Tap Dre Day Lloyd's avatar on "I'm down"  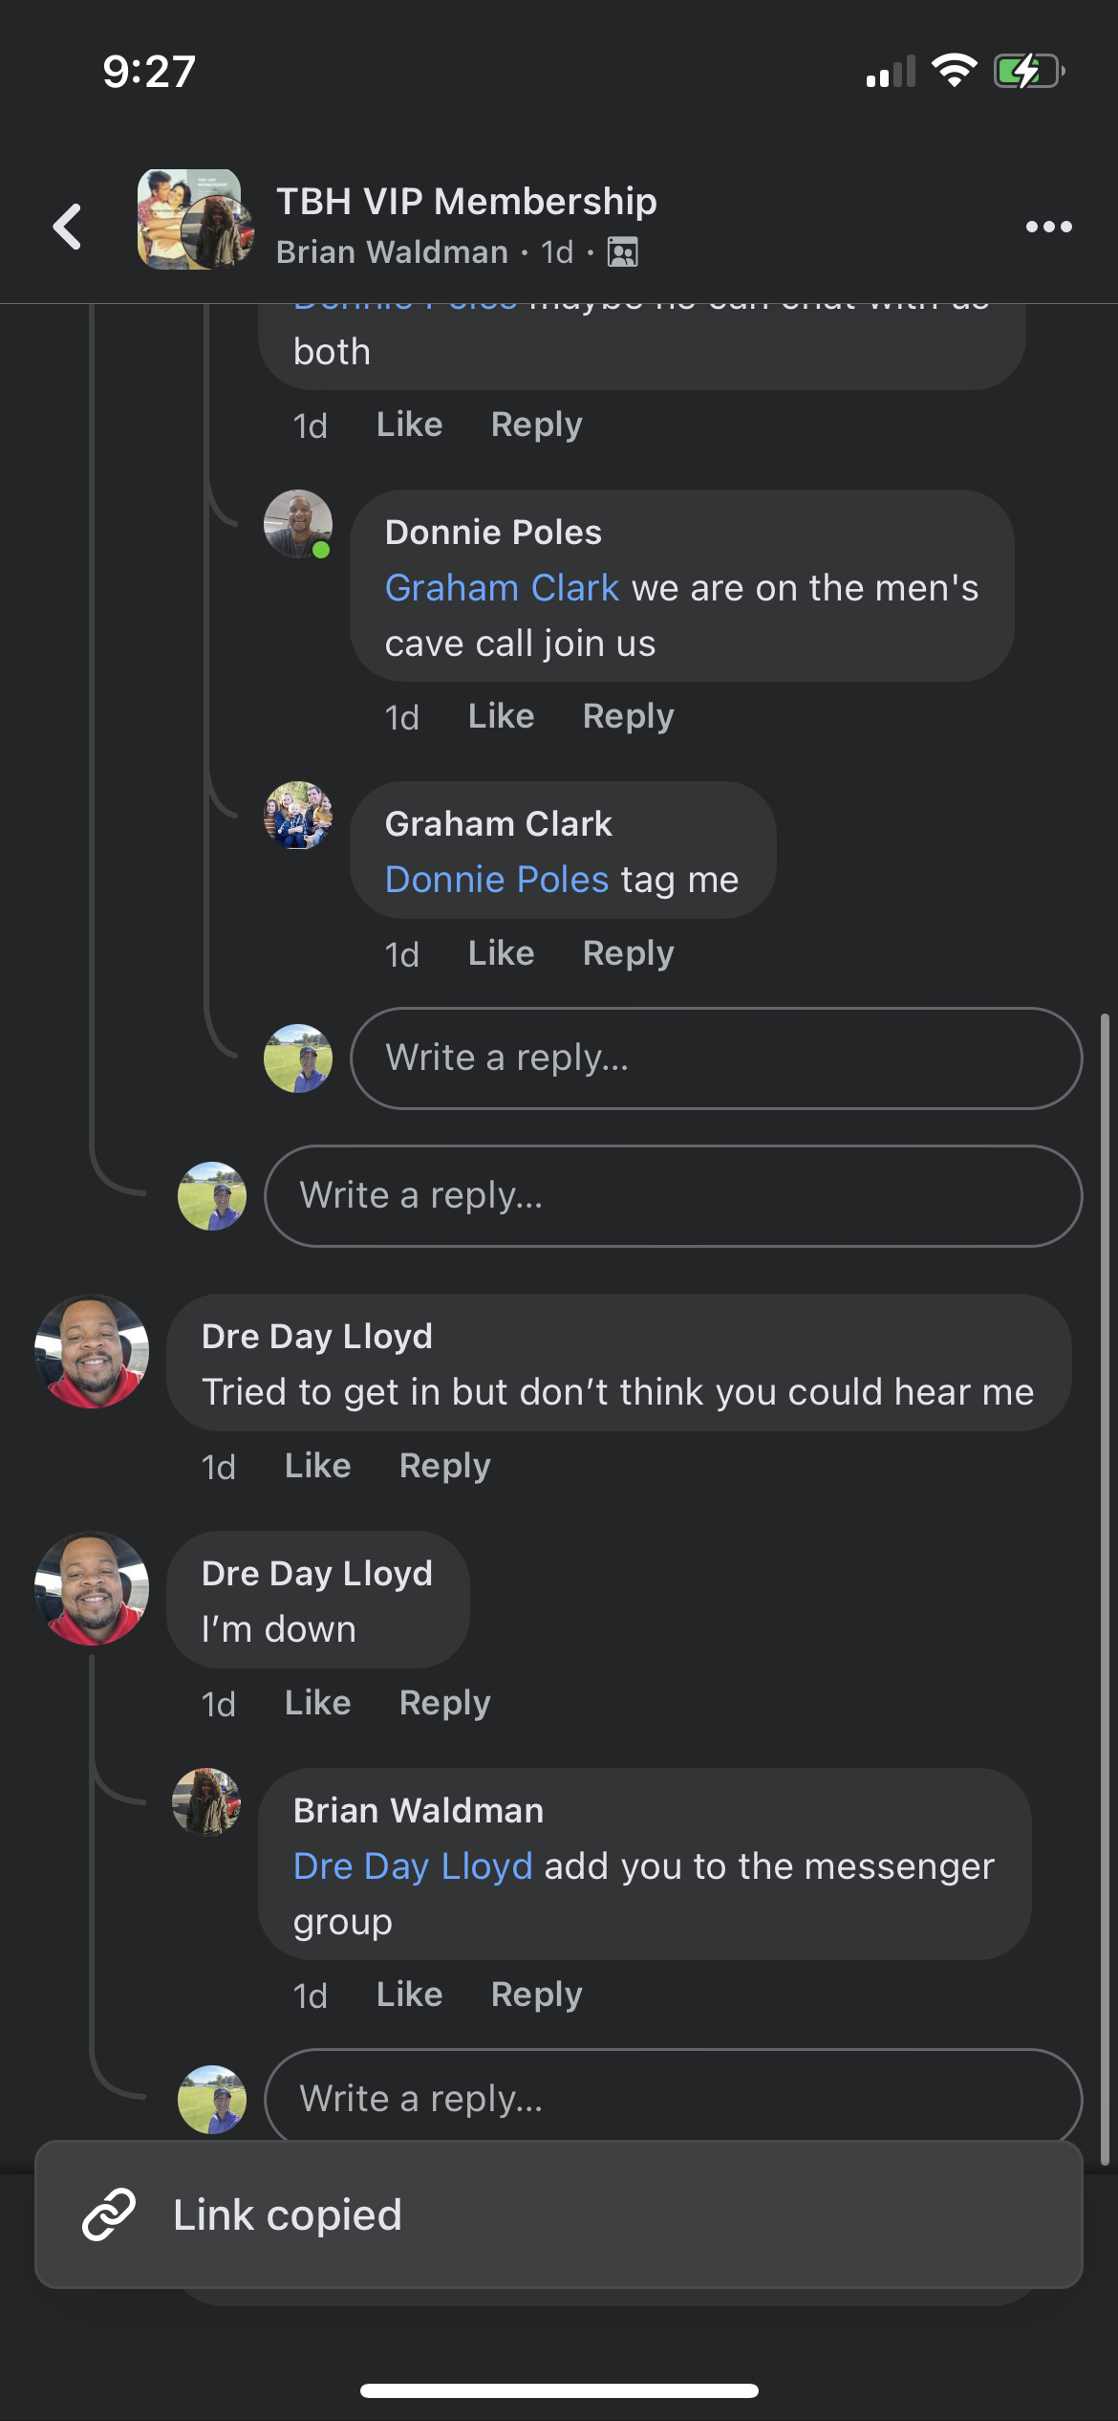92,1588
